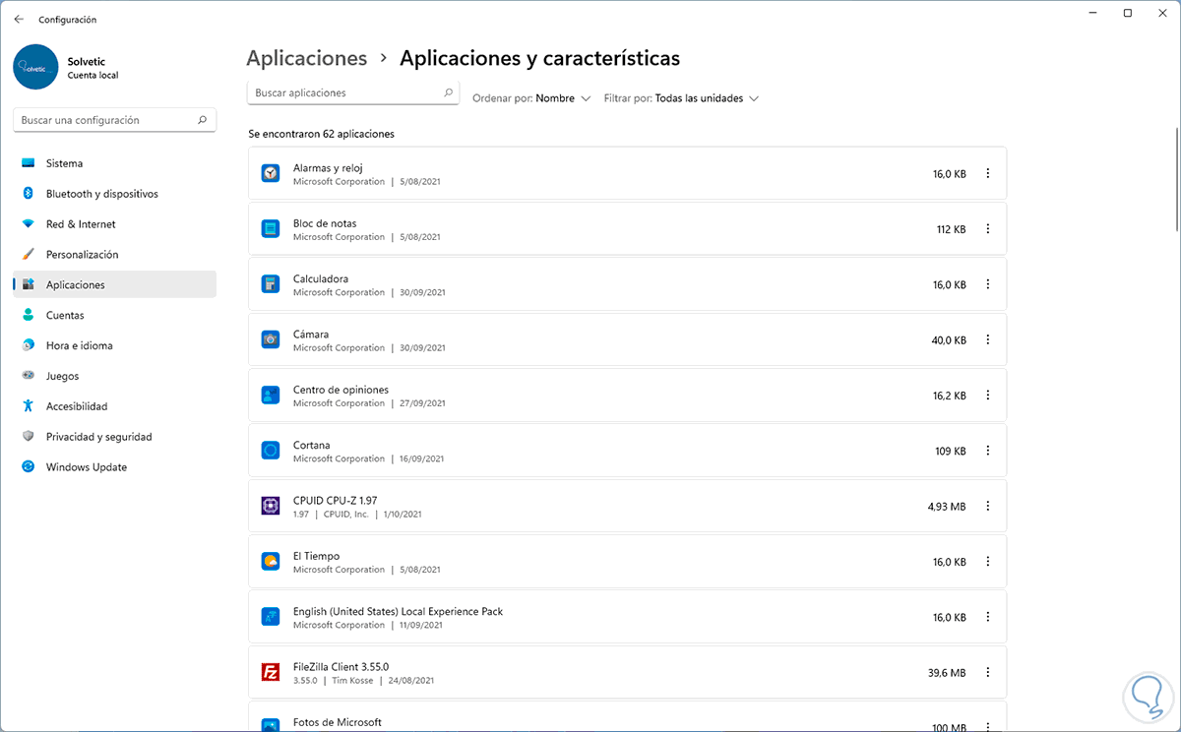The image size is (1181, 732).
Task: Go to Personalización settings
Action: coord(114,254)
